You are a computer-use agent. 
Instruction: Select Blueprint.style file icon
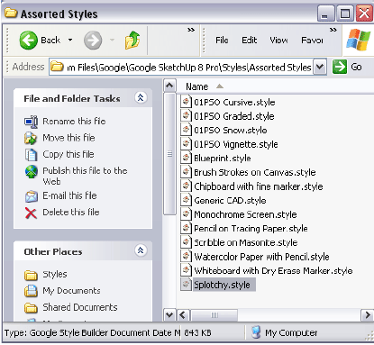pyautogui.click(x=186, y=158)
